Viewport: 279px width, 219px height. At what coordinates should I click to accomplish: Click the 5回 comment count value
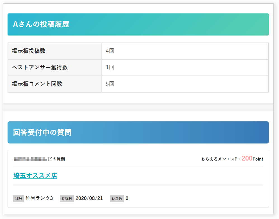[110, 84]
